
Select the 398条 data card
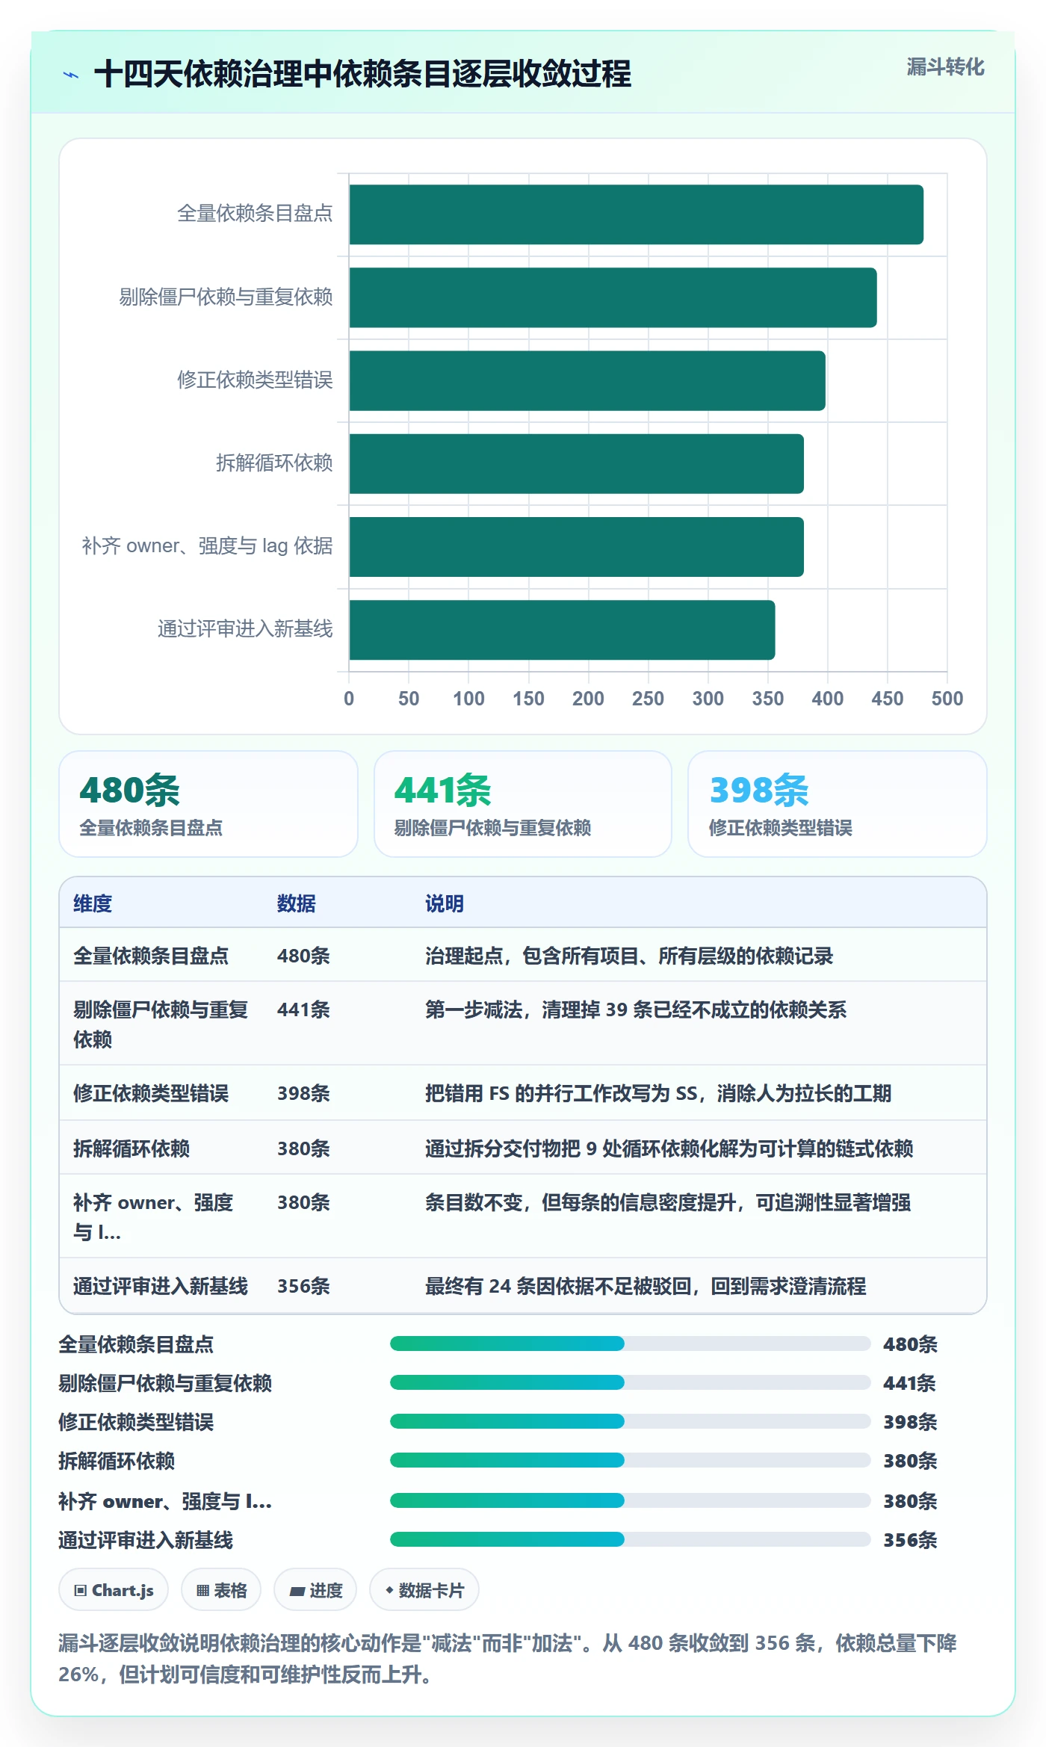[x=838, y=804]
